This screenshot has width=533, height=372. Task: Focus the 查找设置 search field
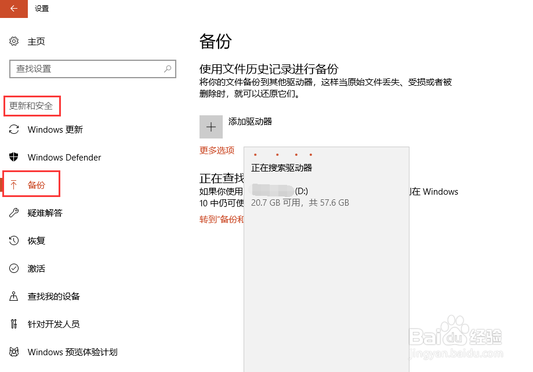pos(92,69)
